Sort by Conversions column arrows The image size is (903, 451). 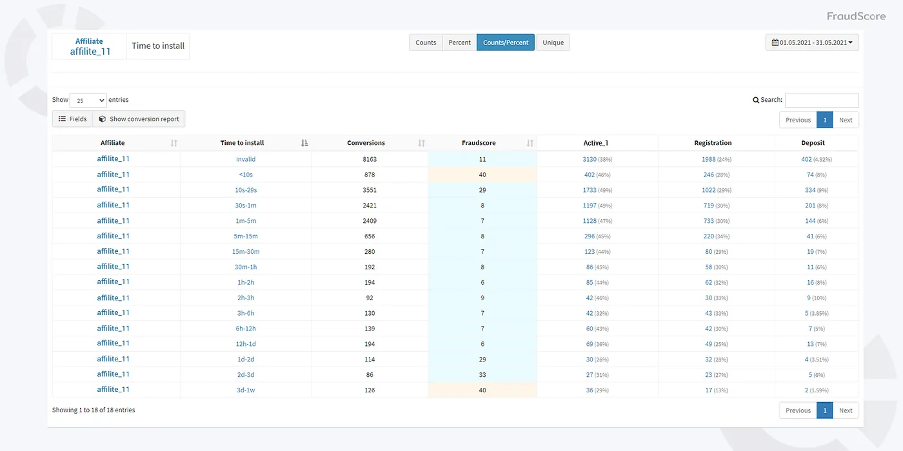point(421,143)
